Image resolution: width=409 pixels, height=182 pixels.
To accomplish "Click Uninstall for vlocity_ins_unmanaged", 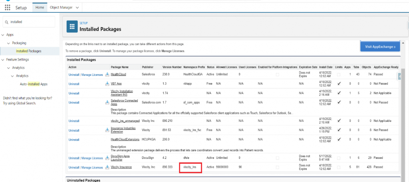I will tap(74, 121).
